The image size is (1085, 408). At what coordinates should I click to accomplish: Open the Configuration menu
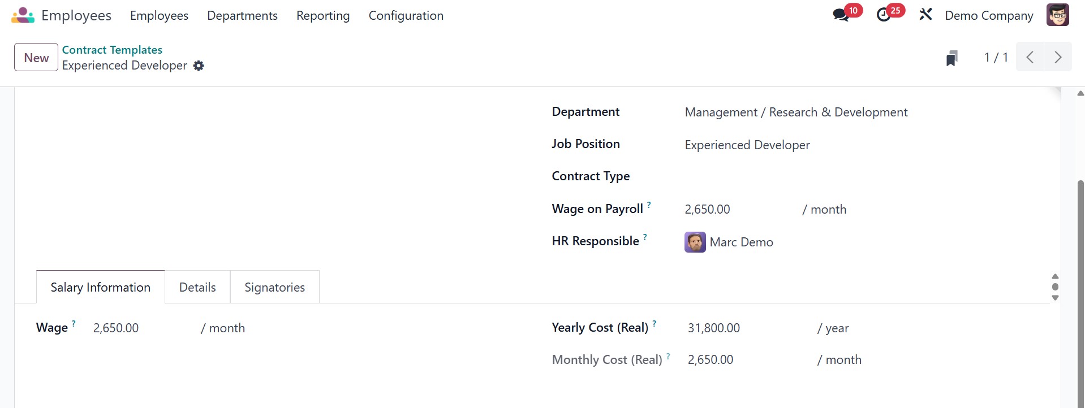[406, 16]
